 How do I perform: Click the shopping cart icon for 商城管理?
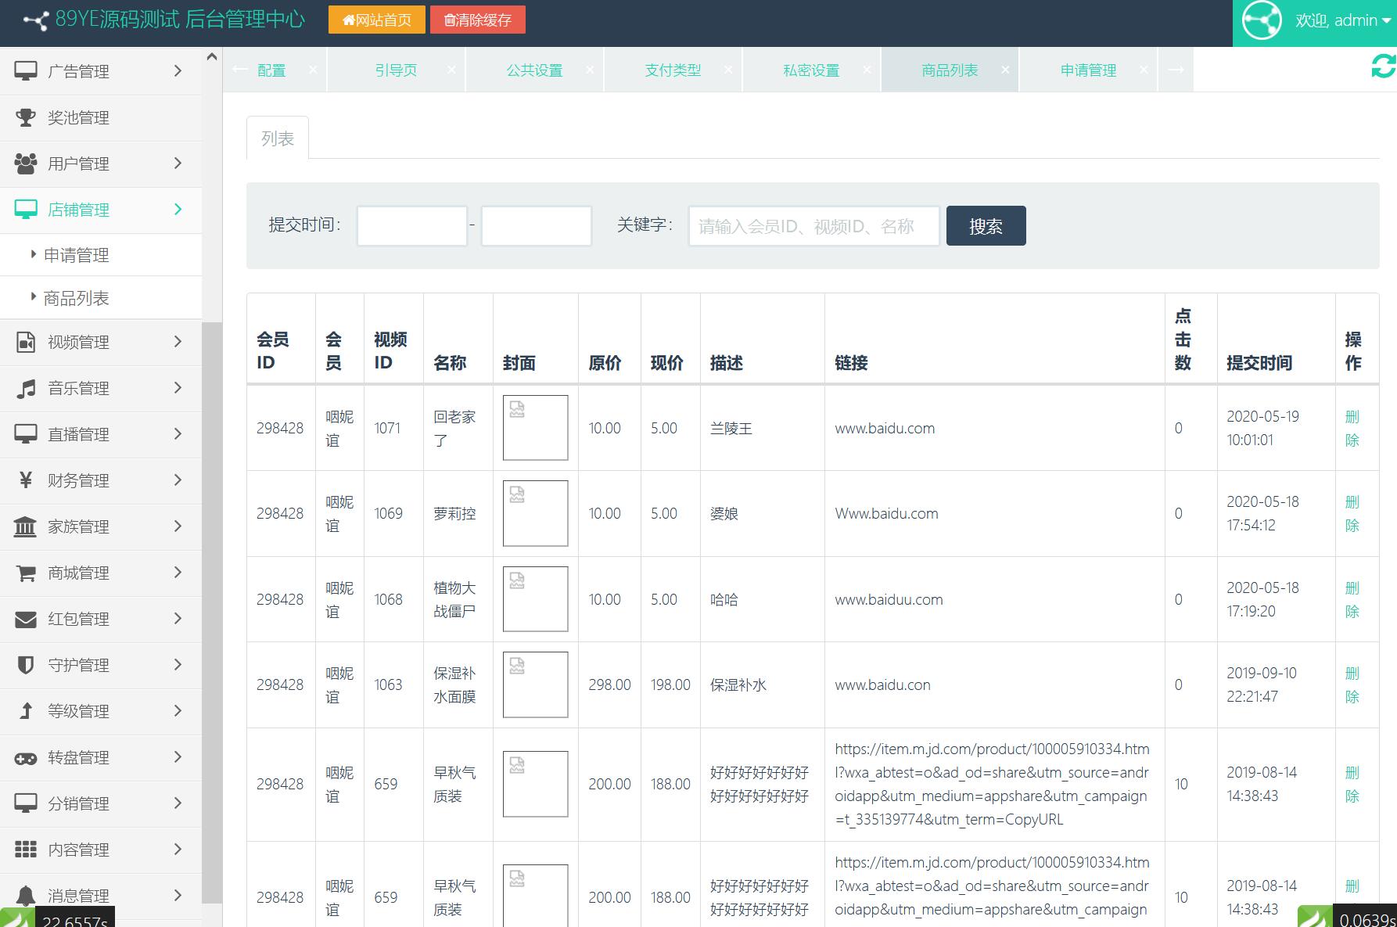26,573
